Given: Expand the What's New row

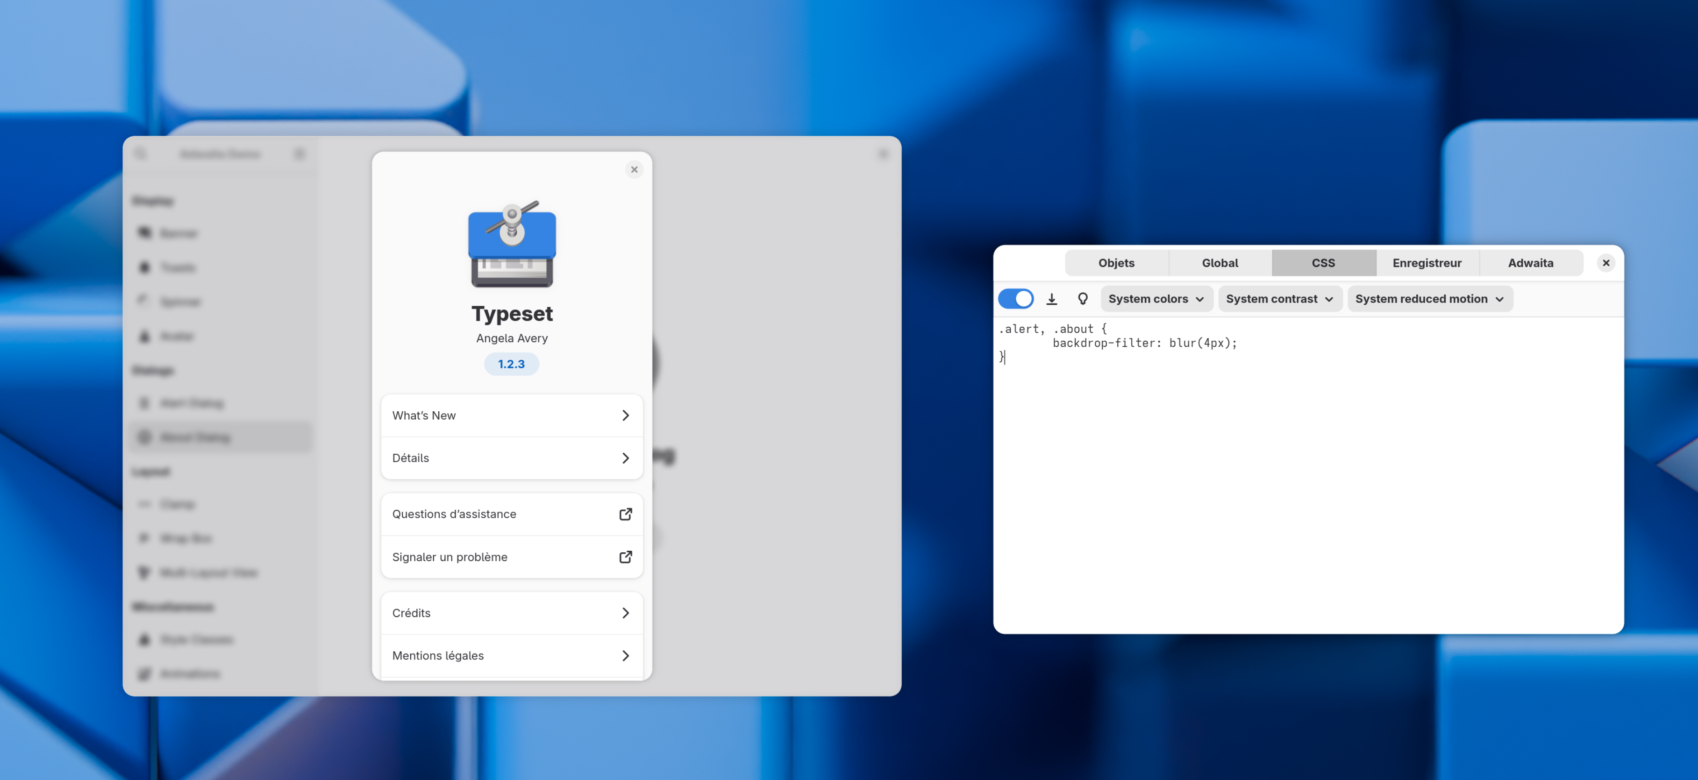Looking at the screenshot, I should coord(512,415).
